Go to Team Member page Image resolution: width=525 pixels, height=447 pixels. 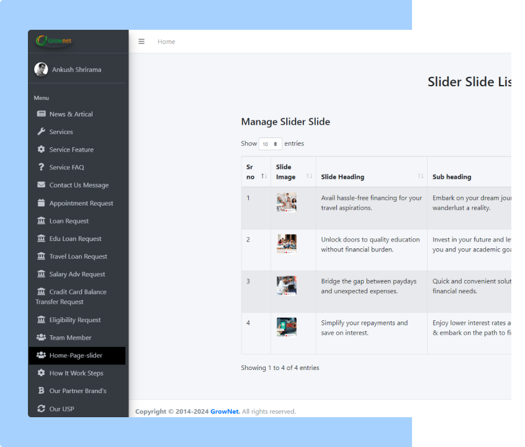click(x=70, y=338)
